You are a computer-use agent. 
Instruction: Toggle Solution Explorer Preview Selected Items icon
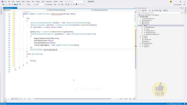coord(167,10)
